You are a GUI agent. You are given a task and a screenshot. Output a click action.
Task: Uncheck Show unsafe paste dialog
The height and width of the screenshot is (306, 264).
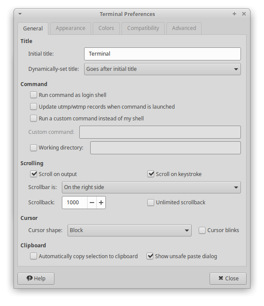click(150, 256)
